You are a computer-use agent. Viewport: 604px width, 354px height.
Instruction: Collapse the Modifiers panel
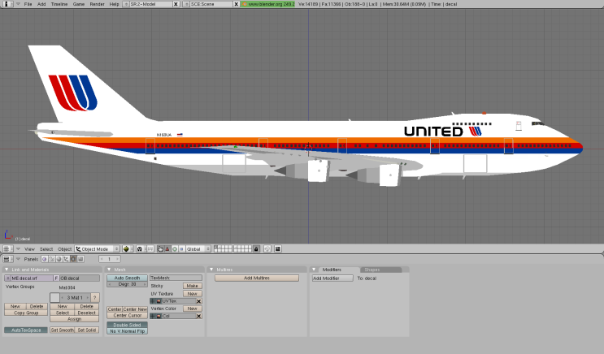(x=314, y=270)
